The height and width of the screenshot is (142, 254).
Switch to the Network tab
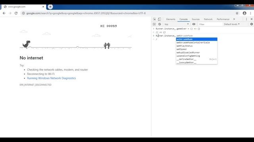208,19
